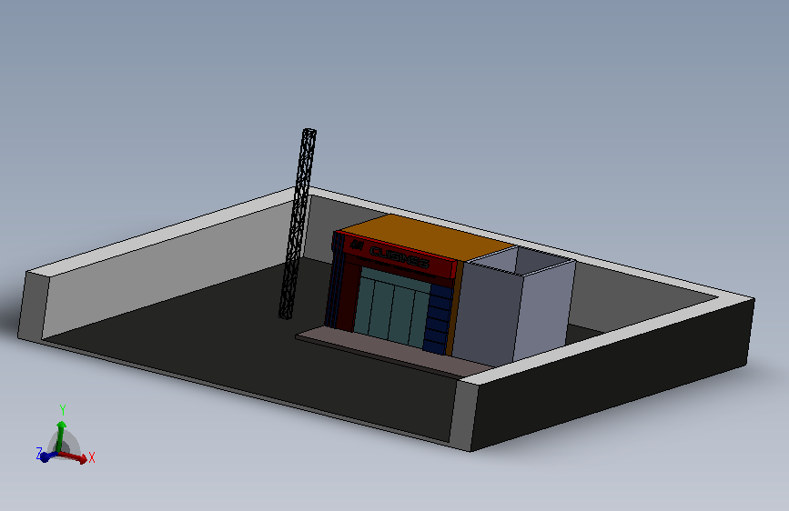Select the orange roof of the shop
The width and height of the screenshot is (789, 511).
point(427,237)
